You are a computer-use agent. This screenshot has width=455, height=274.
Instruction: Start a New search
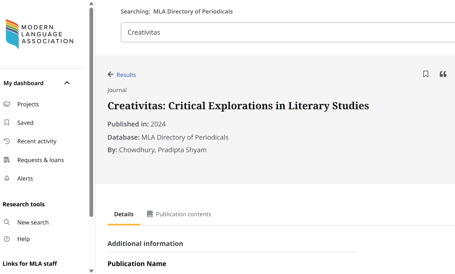point(33,223)
